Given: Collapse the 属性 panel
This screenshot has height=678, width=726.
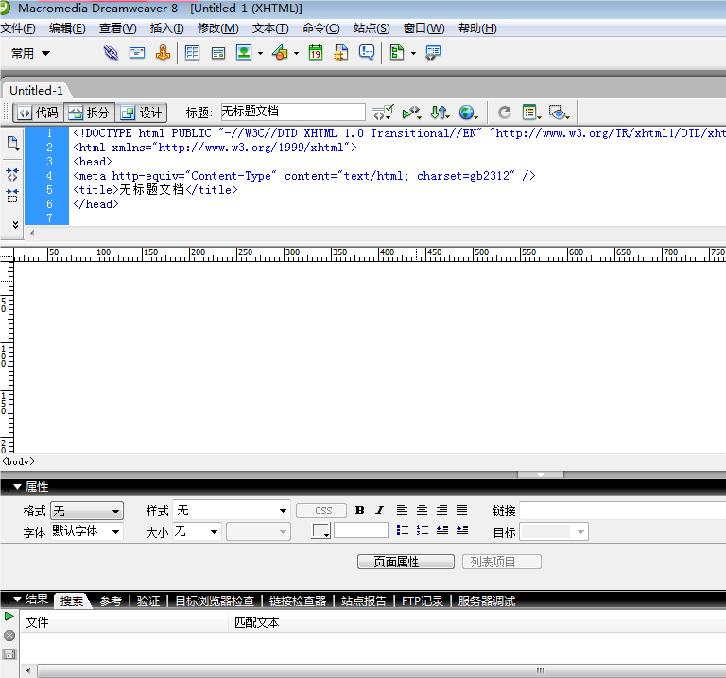Looking at the screenshot, I should (18, 487).
